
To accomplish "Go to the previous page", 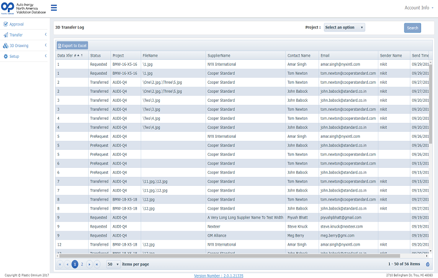I will (67, 264).
